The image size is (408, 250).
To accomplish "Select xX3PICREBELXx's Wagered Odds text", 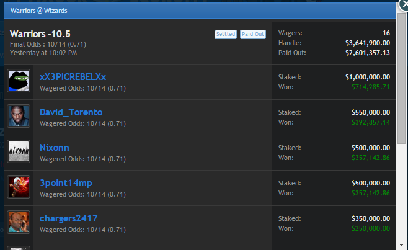I will coord(82,88).
